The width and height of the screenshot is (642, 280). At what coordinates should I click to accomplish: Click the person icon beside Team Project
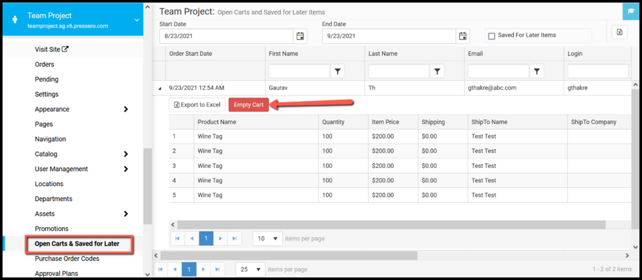point(15,20)
